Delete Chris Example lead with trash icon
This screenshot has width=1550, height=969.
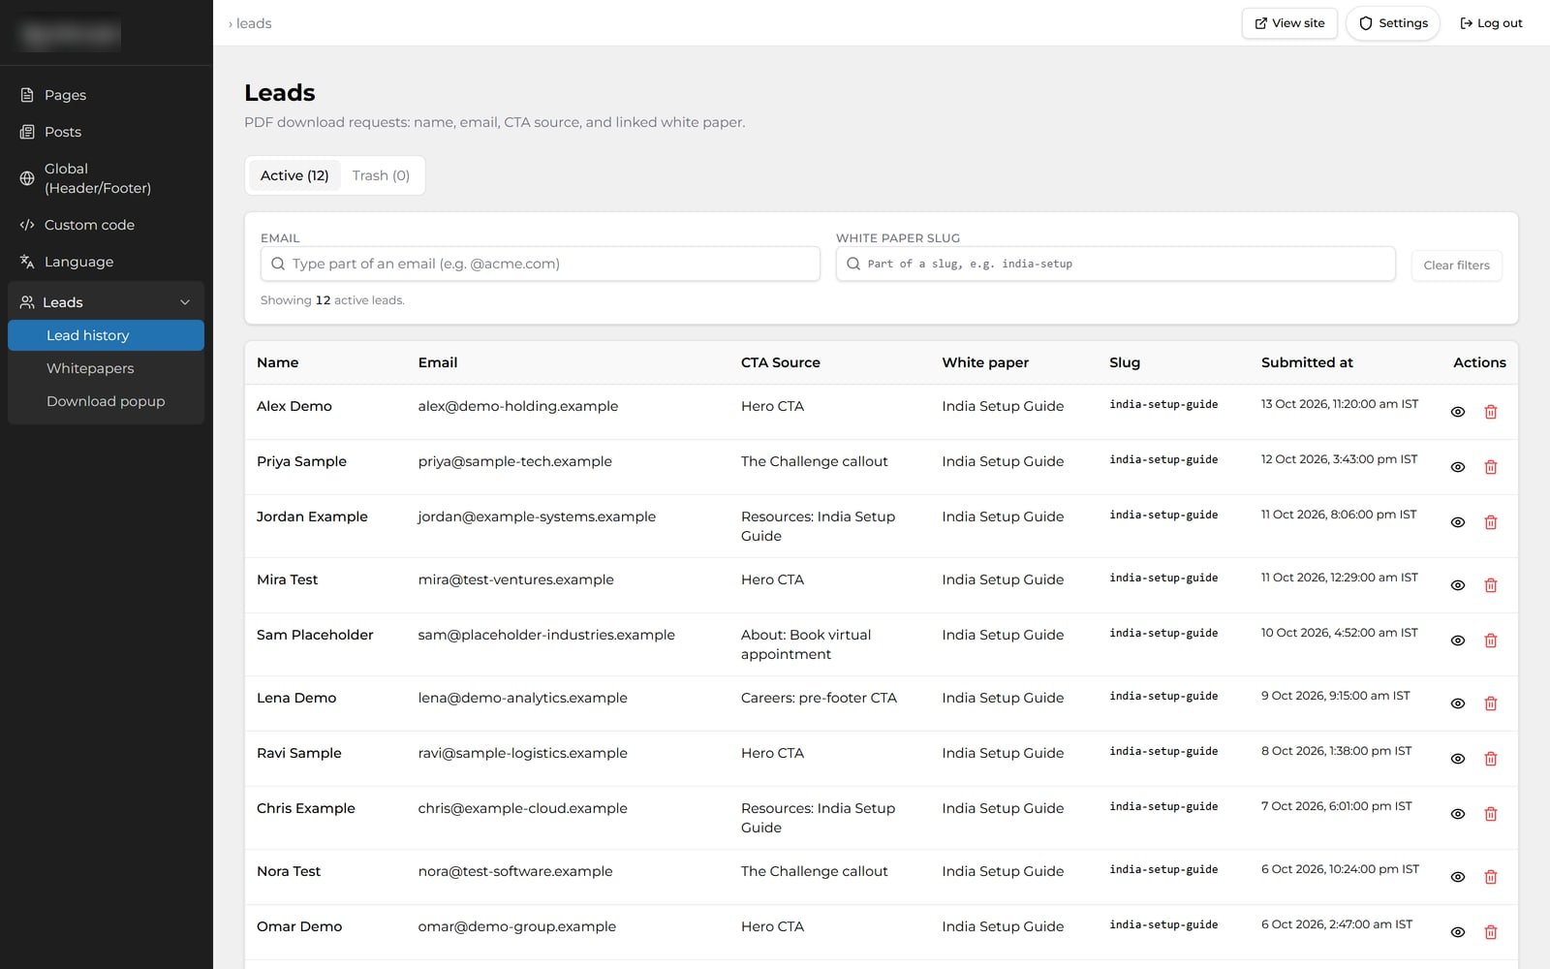[1491, 814]
